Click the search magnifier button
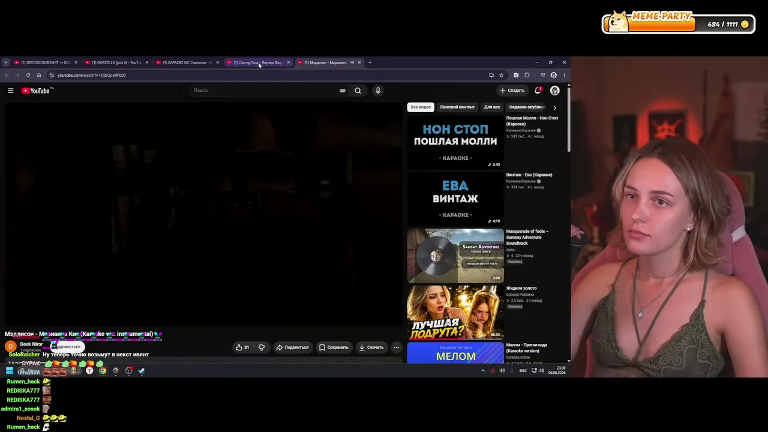Viewport: 768px width, 432px height. (358, 91)
